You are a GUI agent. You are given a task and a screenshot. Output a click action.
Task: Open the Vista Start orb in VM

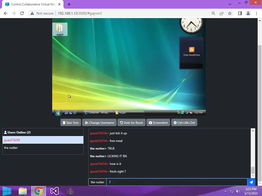click(x=58, y=113)
